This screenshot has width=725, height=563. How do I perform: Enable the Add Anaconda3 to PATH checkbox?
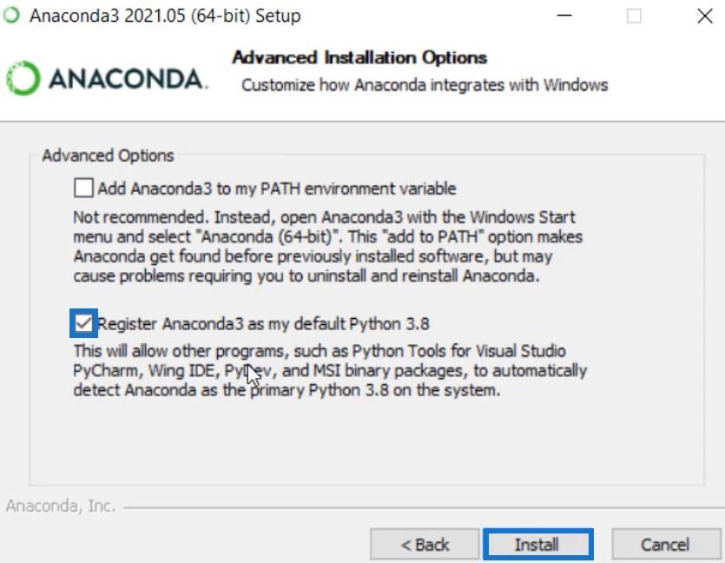[x=83, y=189]
